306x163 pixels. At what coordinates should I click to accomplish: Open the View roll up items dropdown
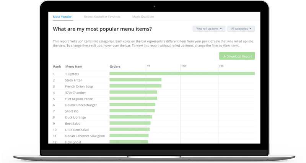pos(209,29)
